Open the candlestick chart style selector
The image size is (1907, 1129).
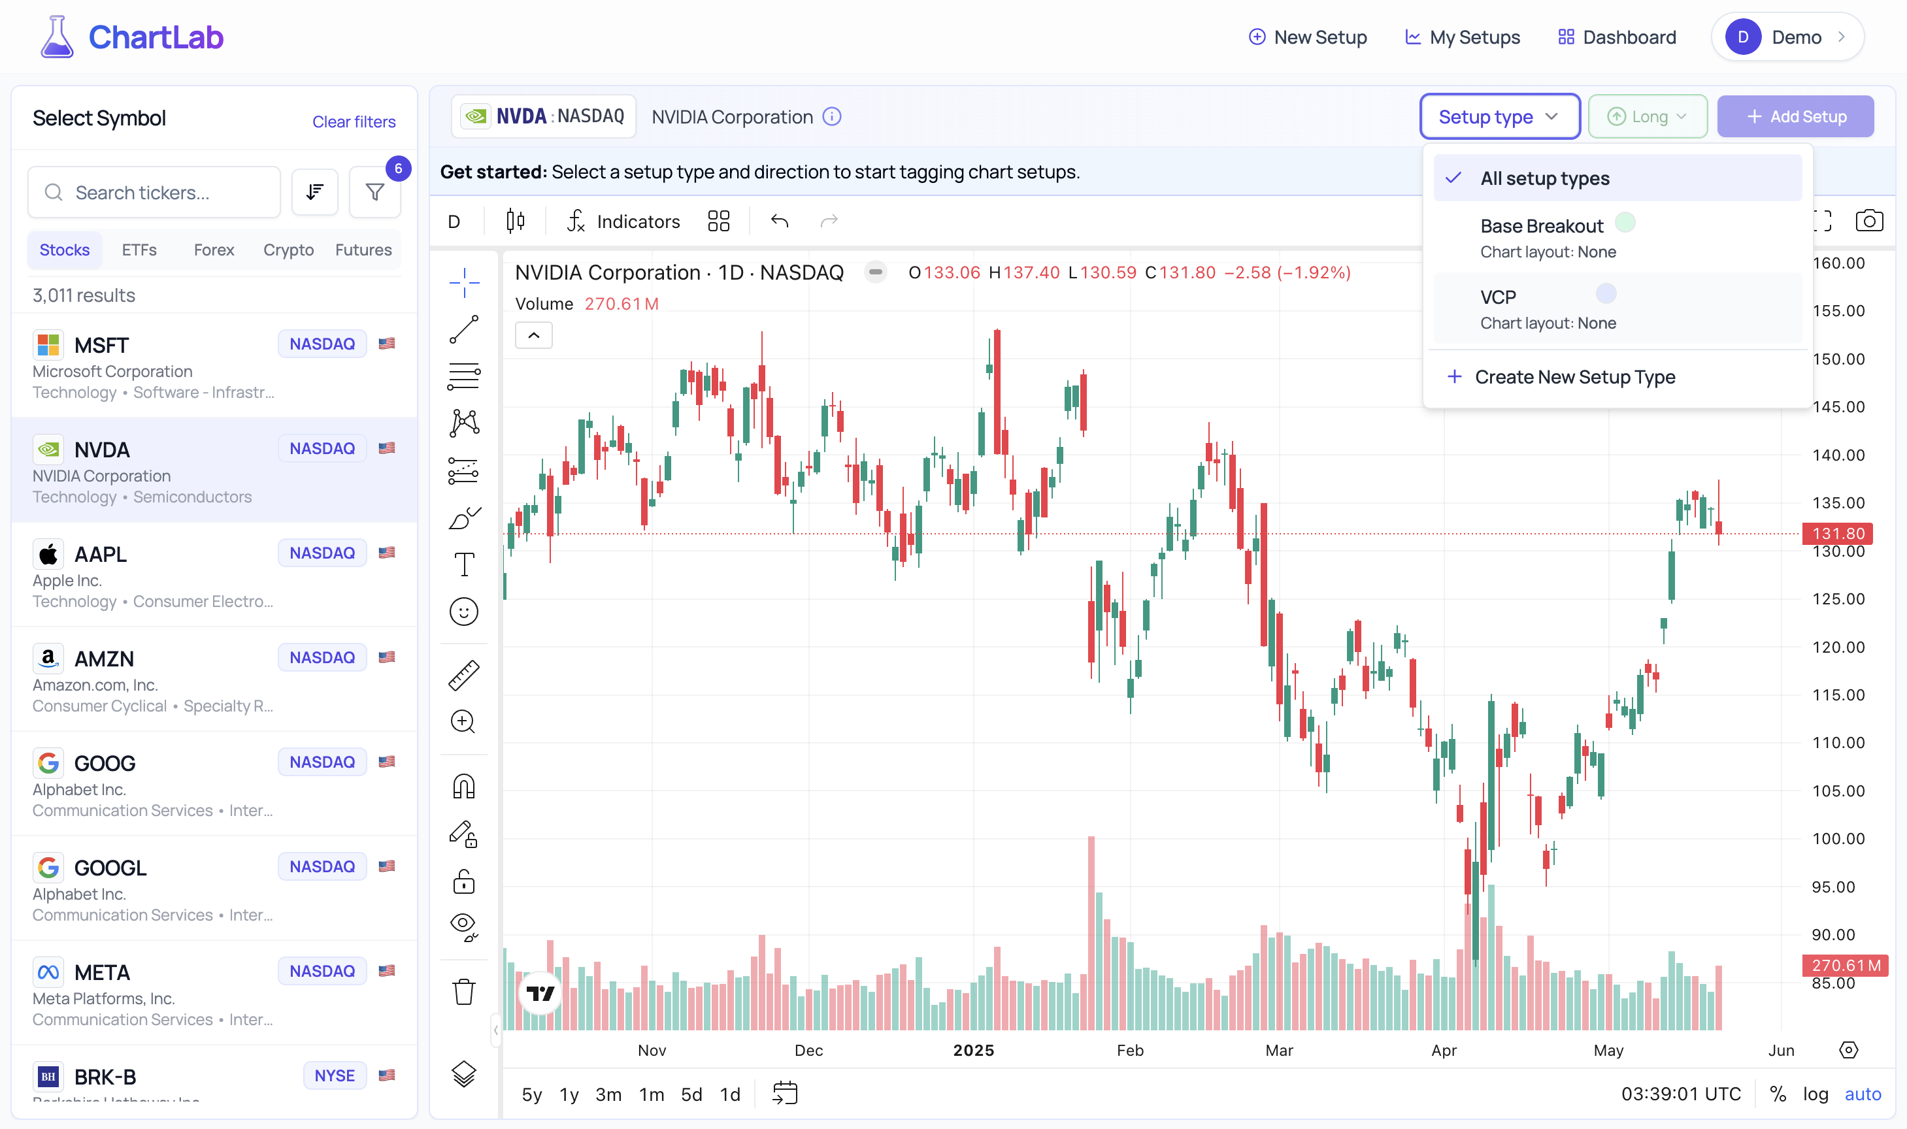[x=515, y=221]
